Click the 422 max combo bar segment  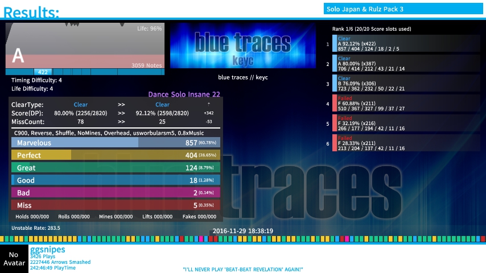43,72
